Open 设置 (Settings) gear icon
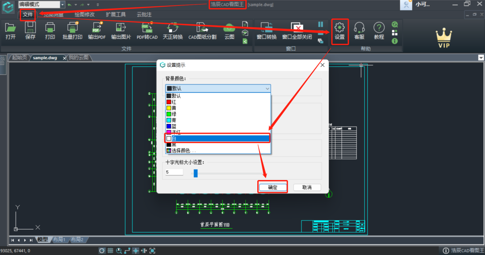The width and height of the screenshot is (485, 255). [339, 31]
